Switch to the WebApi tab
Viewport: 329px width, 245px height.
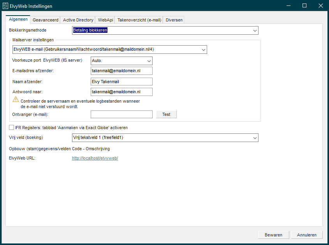[106, 20]
